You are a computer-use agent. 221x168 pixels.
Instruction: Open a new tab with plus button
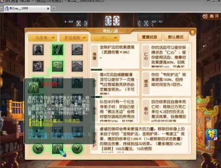tap(54, 8)
